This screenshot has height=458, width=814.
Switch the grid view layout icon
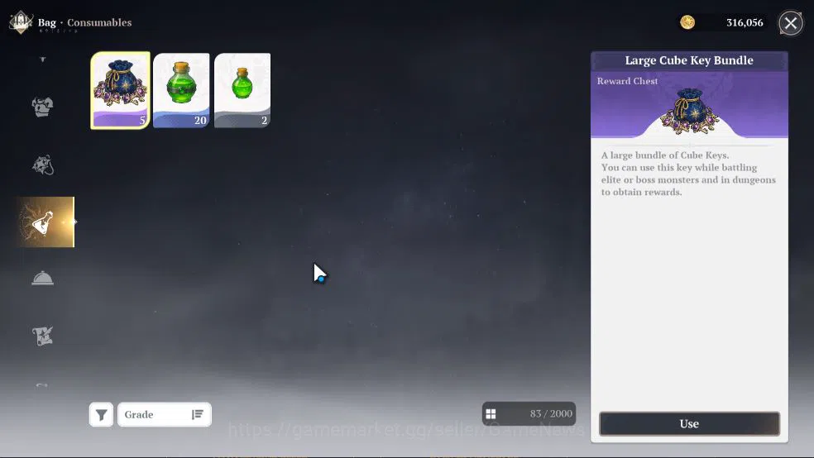click(x=491, y=414)
